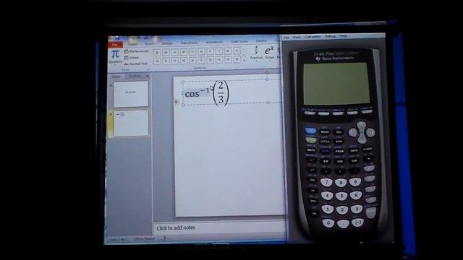Viewport: 463px width, 260px height.
Task: Open the File menu in calculator window
Action: point(286,38)
